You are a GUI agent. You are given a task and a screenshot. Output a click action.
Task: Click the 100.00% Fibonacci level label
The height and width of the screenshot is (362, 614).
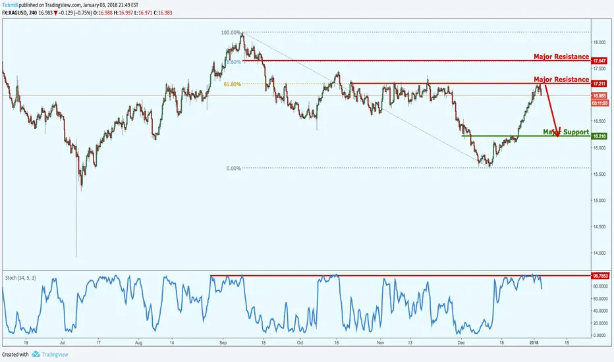(x=231, y=32)
